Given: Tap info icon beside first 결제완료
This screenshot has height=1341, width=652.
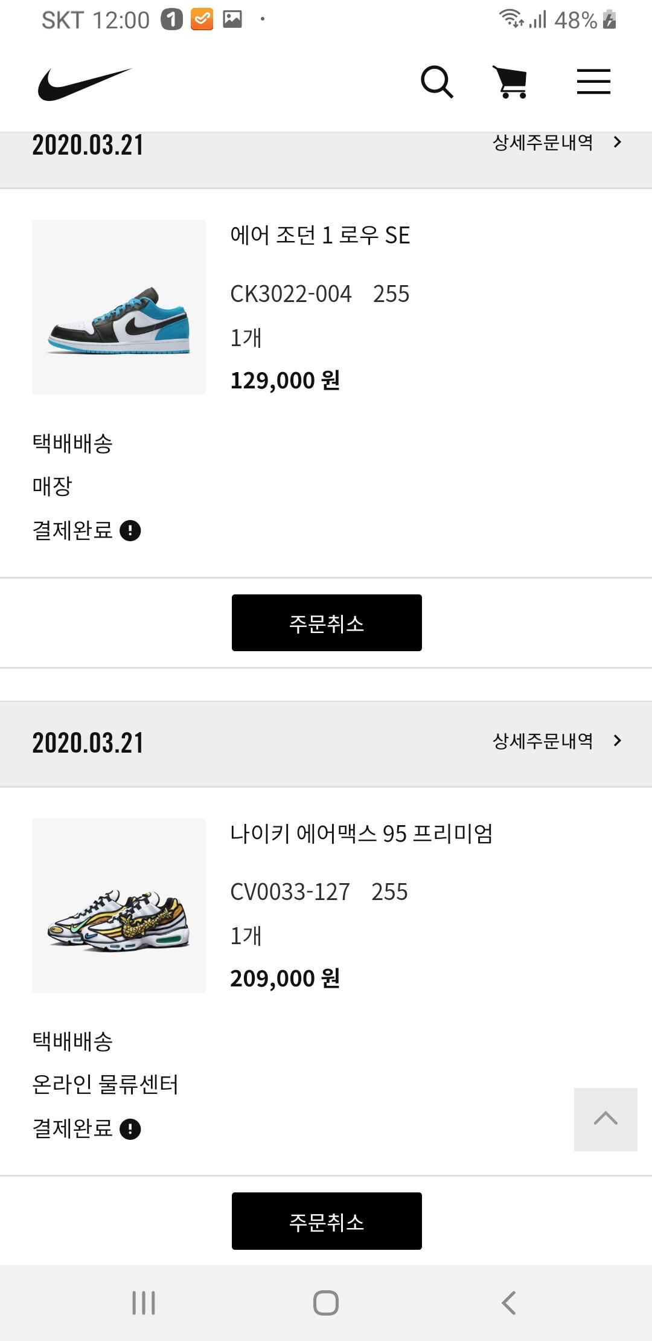Looking at the screenshot, I should [130, 531].
